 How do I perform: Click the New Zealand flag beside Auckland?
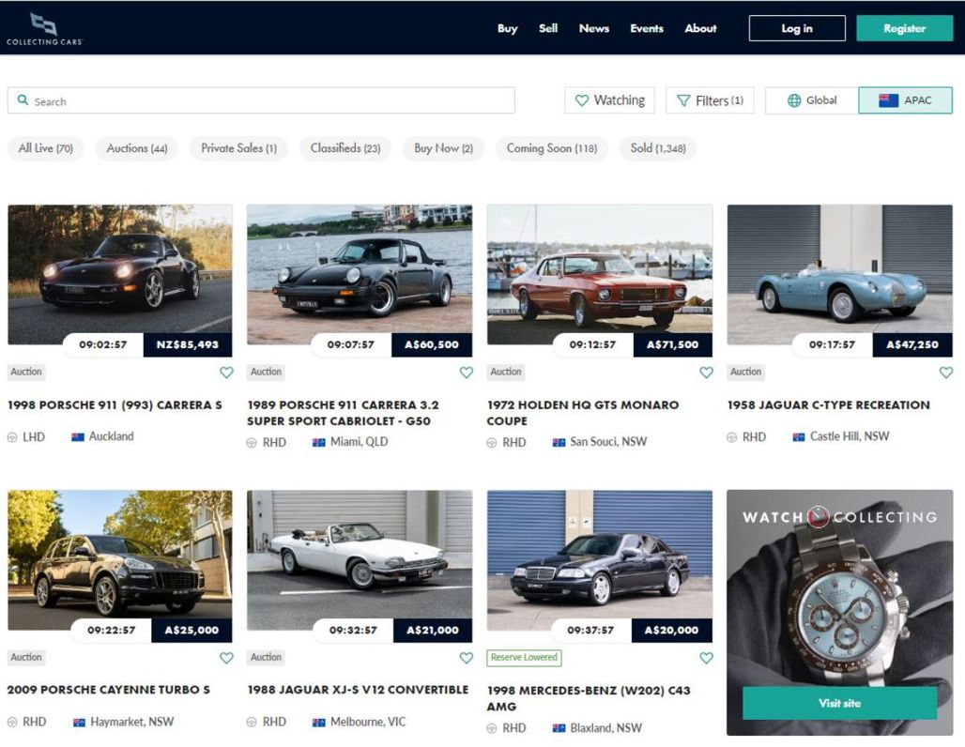78,437
